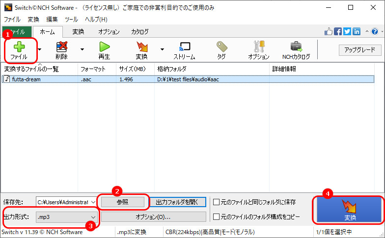Click the Stream (ストリーム) cast icon
Viewport: 385px width, 238px height.
(x=185, y=47)
